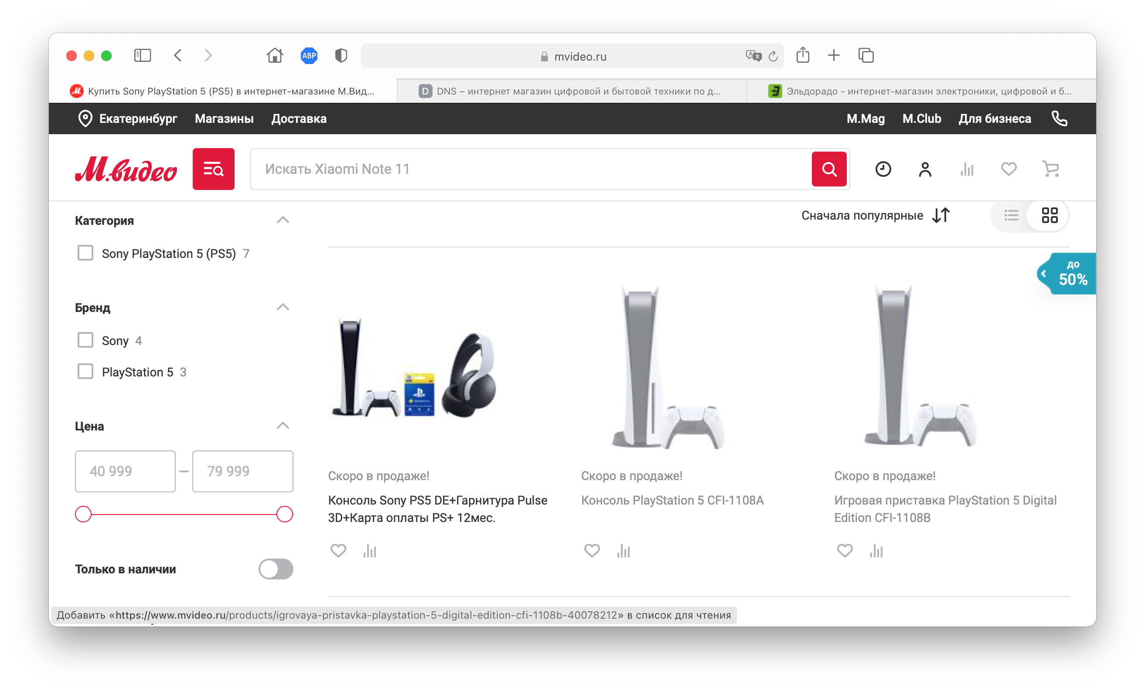Open the Digital Edition CFI-1108B product image
1145x691 pixels.
pos(920,367)
